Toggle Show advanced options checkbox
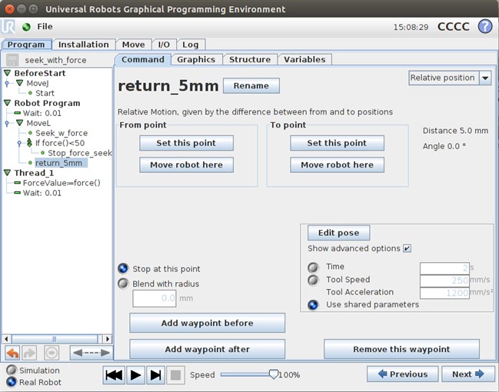This screenshot has width=499, height=392. point(407,248)
